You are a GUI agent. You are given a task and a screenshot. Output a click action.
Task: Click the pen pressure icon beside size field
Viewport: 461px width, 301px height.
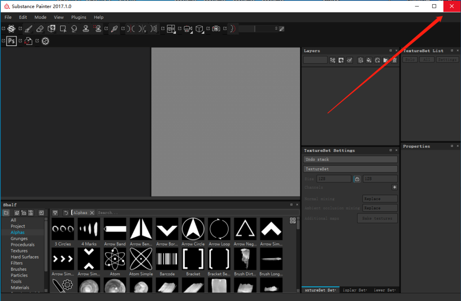pos(282,29)
